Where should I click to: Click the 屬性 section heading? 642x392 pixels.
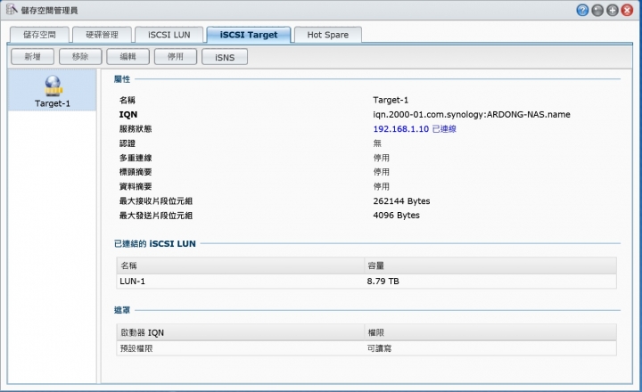(122, 79)
